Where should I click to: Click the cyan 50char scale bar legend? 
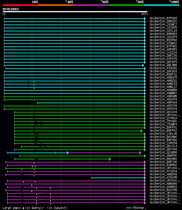click(129, 208)
